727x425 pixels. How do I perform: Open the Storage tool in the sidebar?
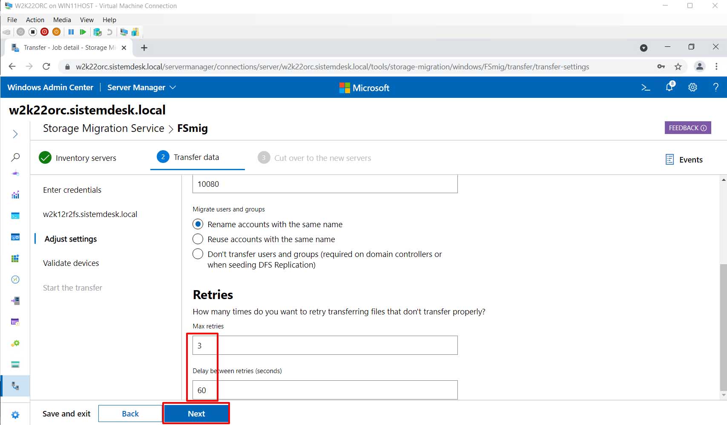pyautogui.click(x=15, y=364)
